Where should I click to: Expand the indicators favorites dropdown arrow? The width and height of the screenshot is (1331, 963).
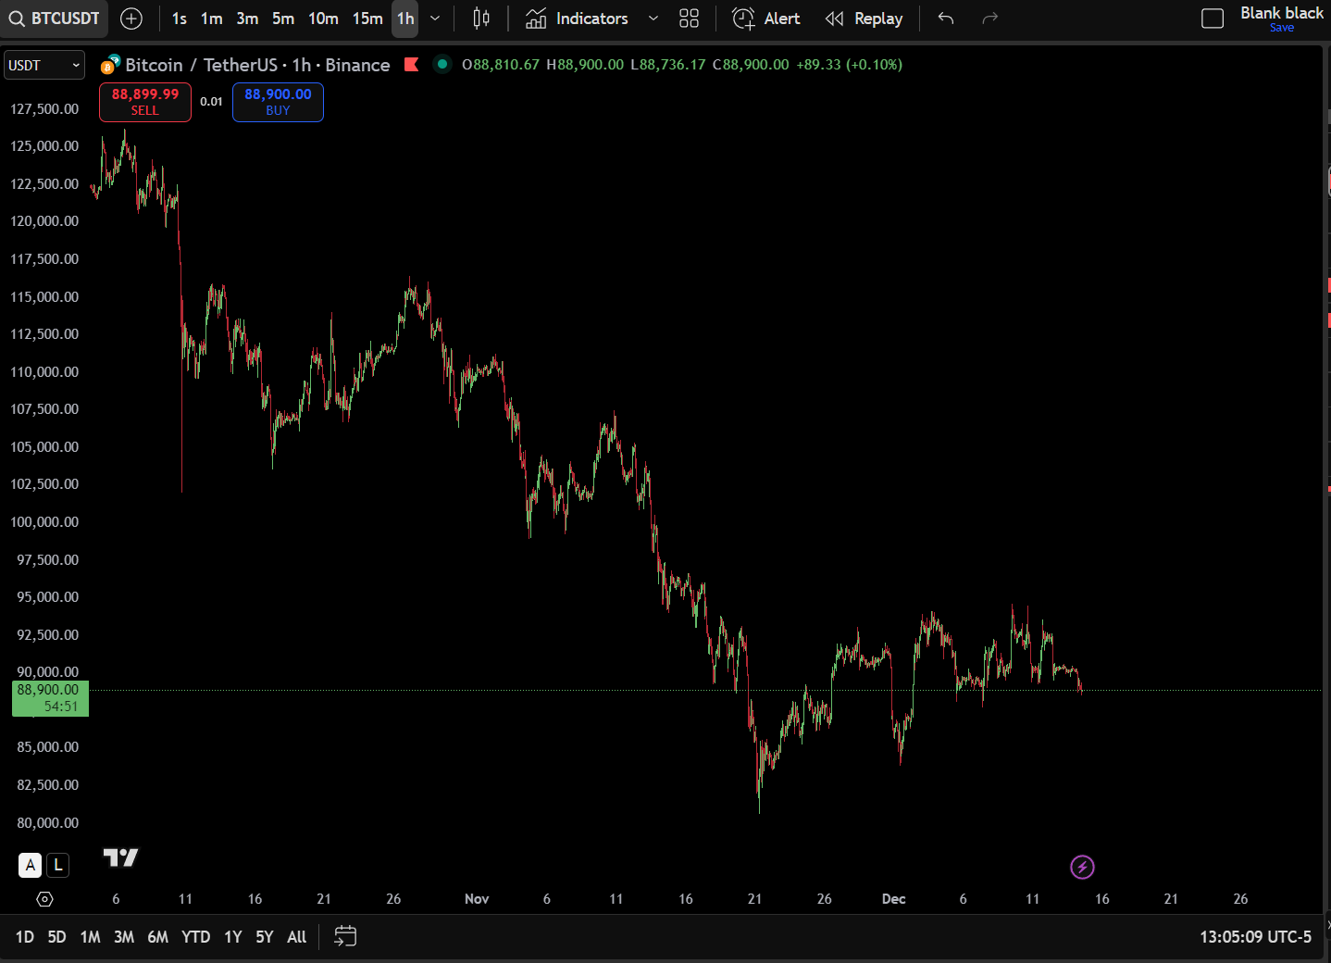tap(653, 19)
